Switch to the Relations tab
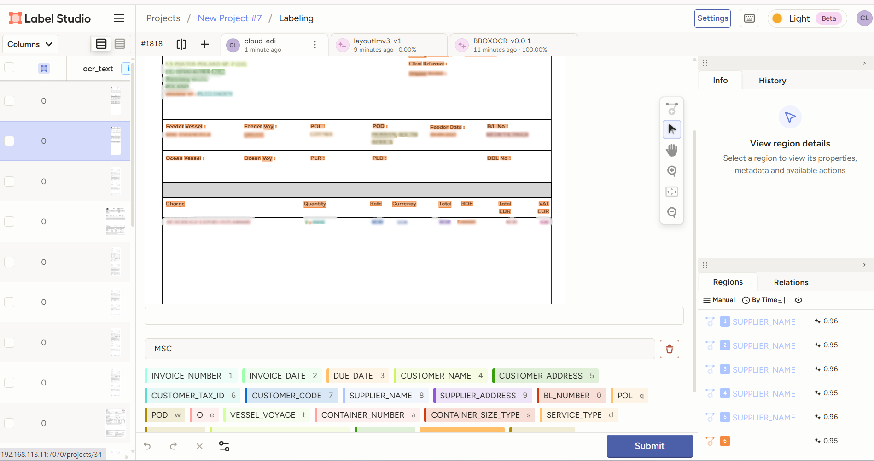The image size is (874, 461). tap(791, 282)
